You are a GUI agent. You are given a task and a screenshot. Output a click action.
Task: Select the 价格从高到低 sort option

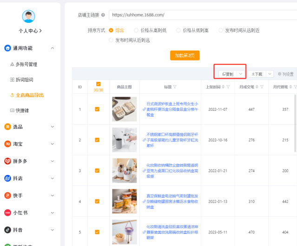[x=136, y=30]
